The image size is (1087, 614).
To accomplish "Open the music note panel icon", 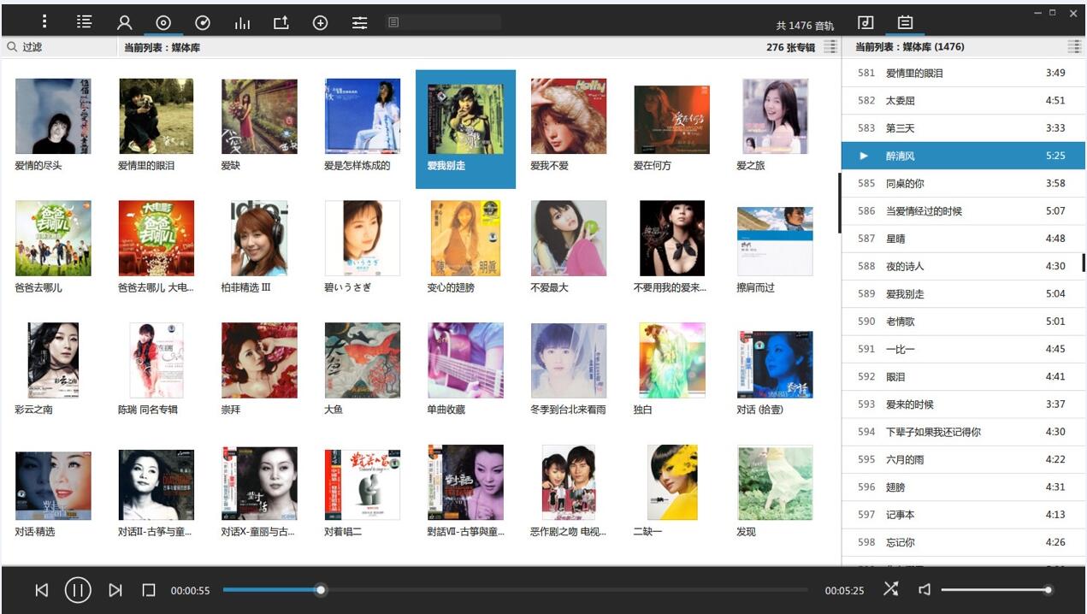I will [x=865, y=22].
